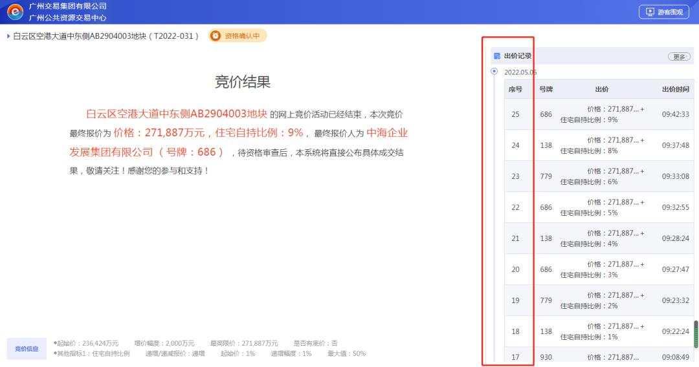Click the 其他指标1:住宅自持比例 info

91,353
